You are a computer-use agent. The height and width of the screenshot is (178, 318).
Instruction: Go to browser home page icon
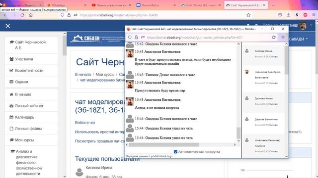point(31,15)
